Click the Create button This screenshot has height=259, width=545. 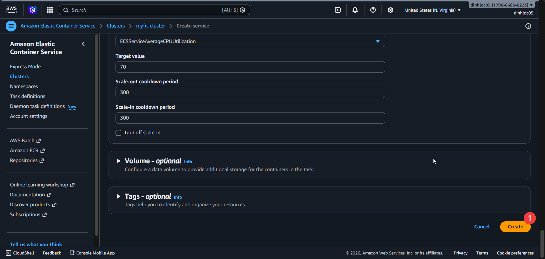pyautogui.click(x=515, y=227)
